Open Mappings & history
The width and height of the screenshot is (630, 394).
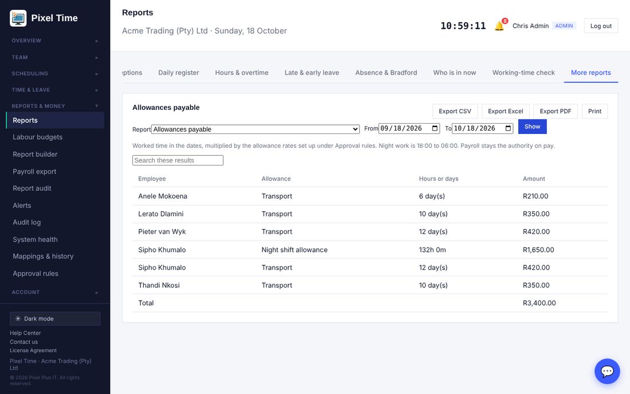point(55,257)
